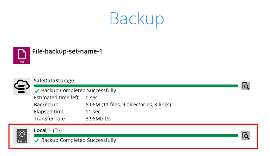Click the Local-1 hard drive icon
This screenshot has height=156, width=270.
point(22,136)
